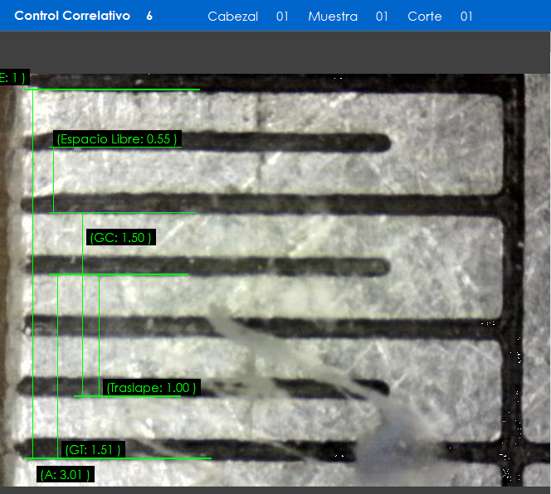This screenshot has width=551, height=494.
Task: Click the Muestra label in header
Action: pos(333,17)
